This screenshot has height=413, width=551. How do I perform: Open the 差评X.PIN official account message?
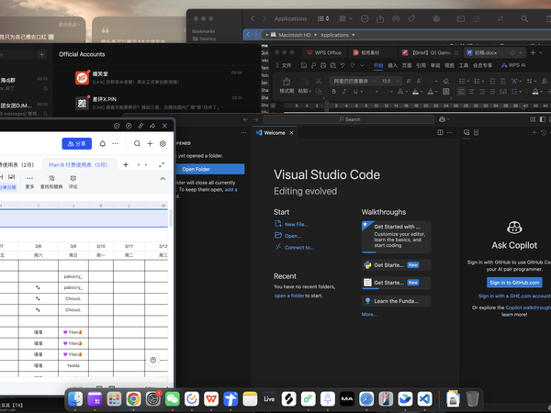157,103
